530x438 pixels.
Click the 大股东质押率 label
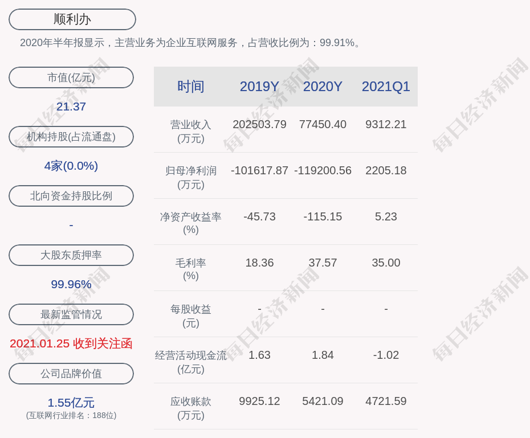[x=71, y=255]
